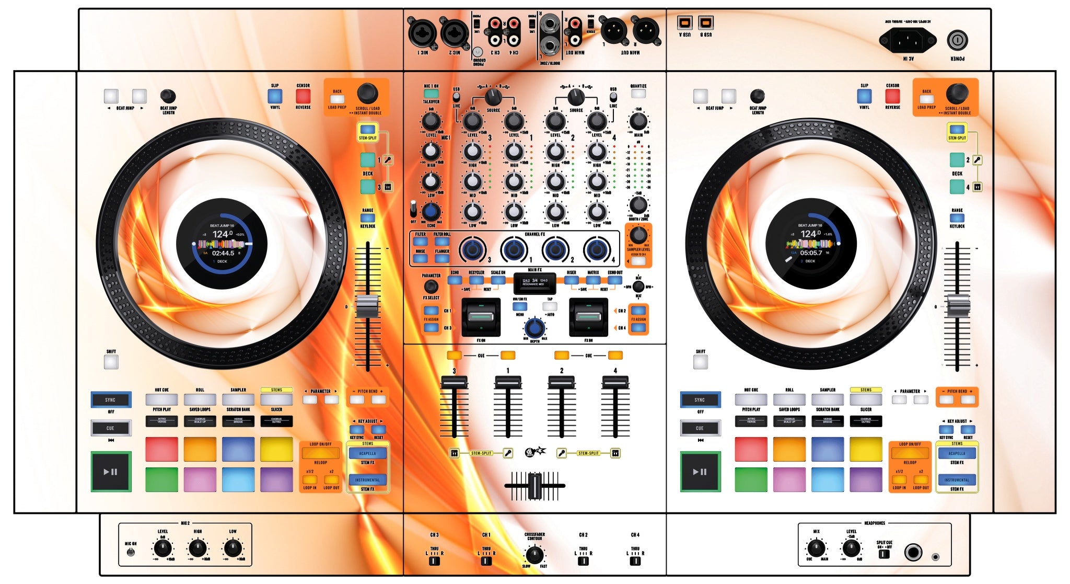Click the channel 1 FX knob
This screenshot has height=584, width=1070.
coord(514,250)
